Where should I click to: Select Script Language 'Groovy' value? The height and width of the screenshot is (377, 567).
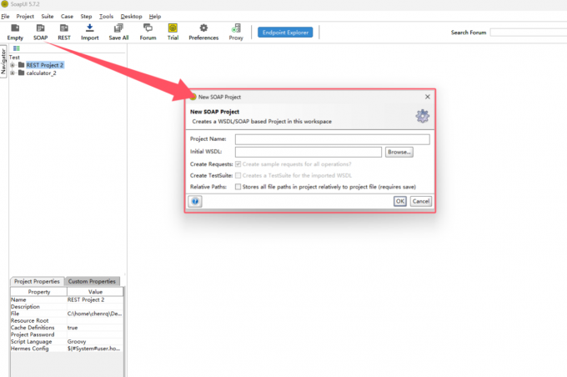pyautogui.click(x=95, y=341)
